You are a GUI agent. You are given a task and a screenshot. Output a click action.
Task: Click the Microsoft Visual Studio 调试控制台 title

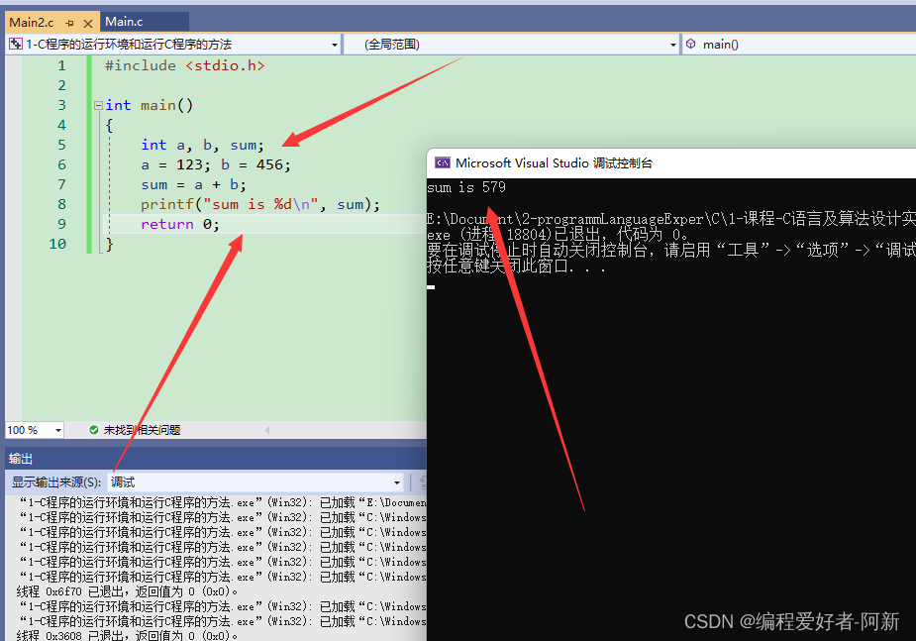point(554,163)
